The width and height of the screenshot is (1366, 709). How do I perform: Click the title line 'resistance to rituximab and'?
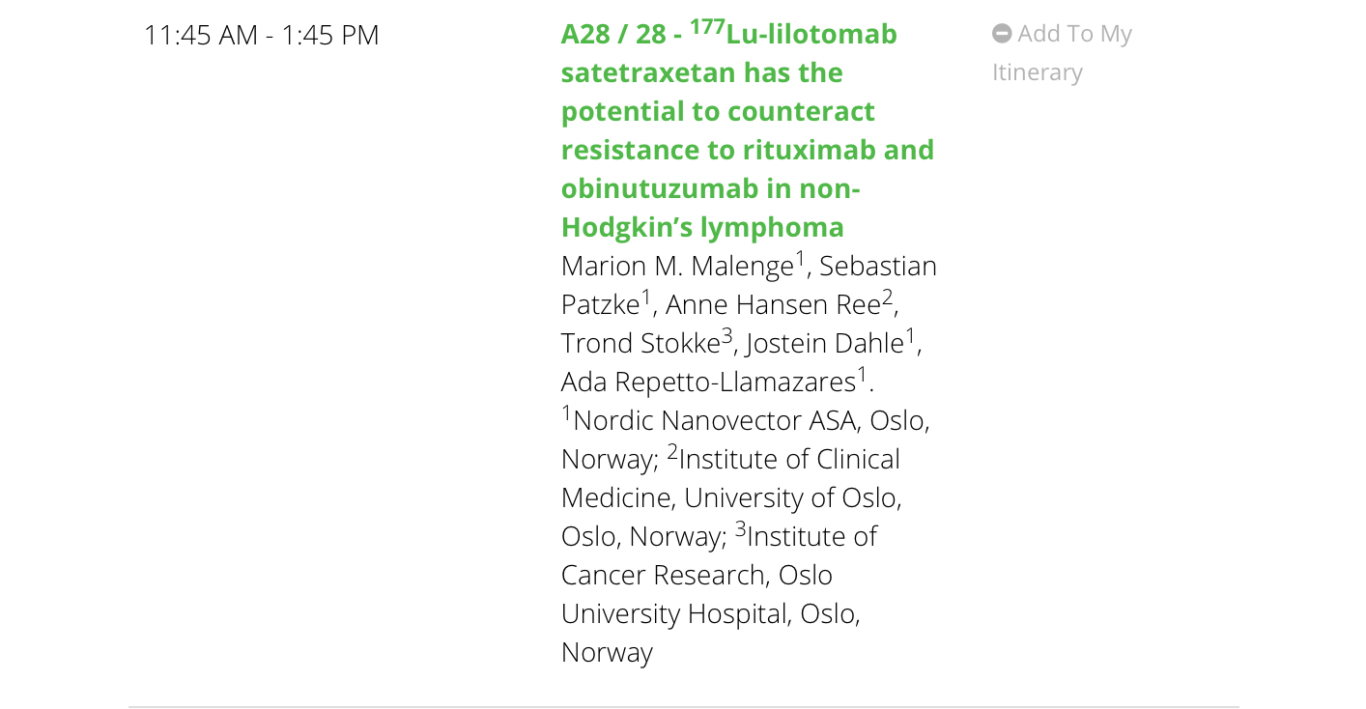748,150
